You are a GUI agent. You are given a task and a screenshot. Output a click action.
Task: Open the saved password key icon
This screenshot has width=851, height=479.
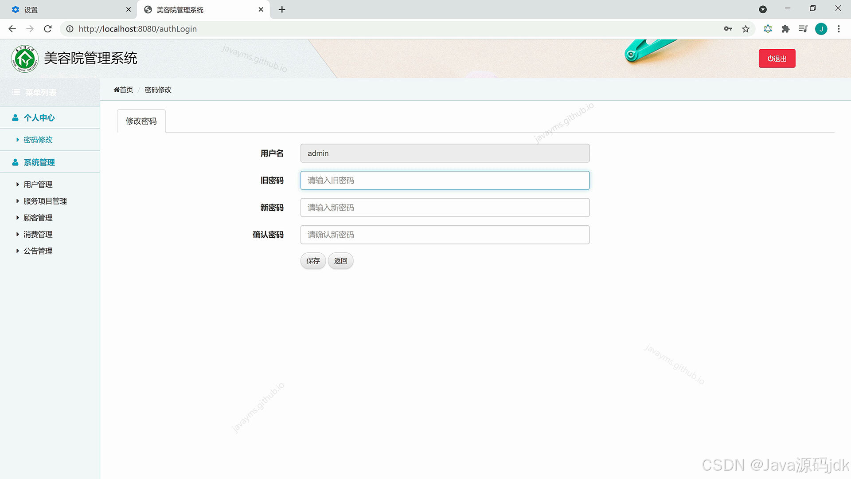pos(728,29)
